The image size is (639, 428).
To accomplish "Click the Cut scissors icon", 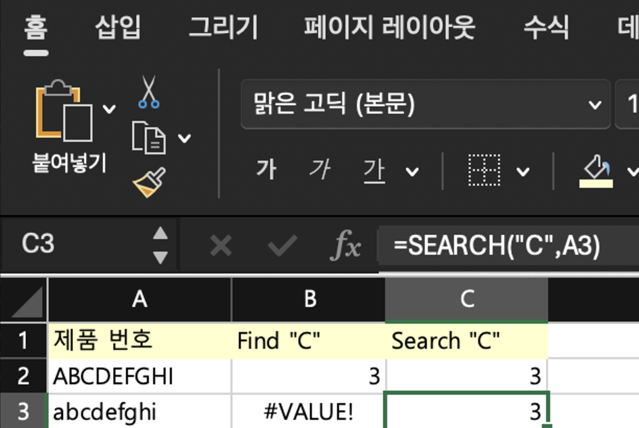I will pos(149,92).
